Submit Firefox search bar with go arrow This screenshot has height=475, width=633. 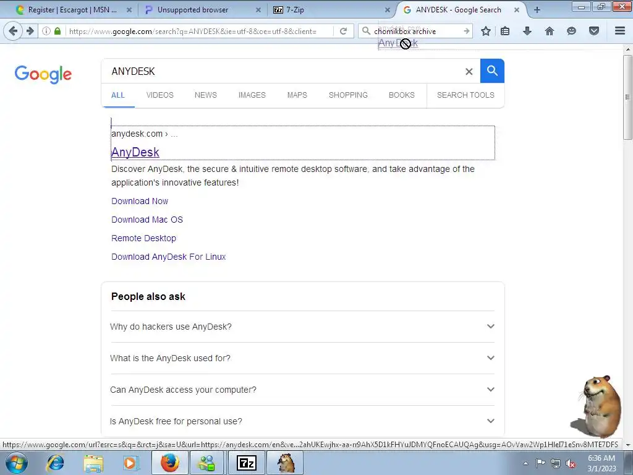466,31
